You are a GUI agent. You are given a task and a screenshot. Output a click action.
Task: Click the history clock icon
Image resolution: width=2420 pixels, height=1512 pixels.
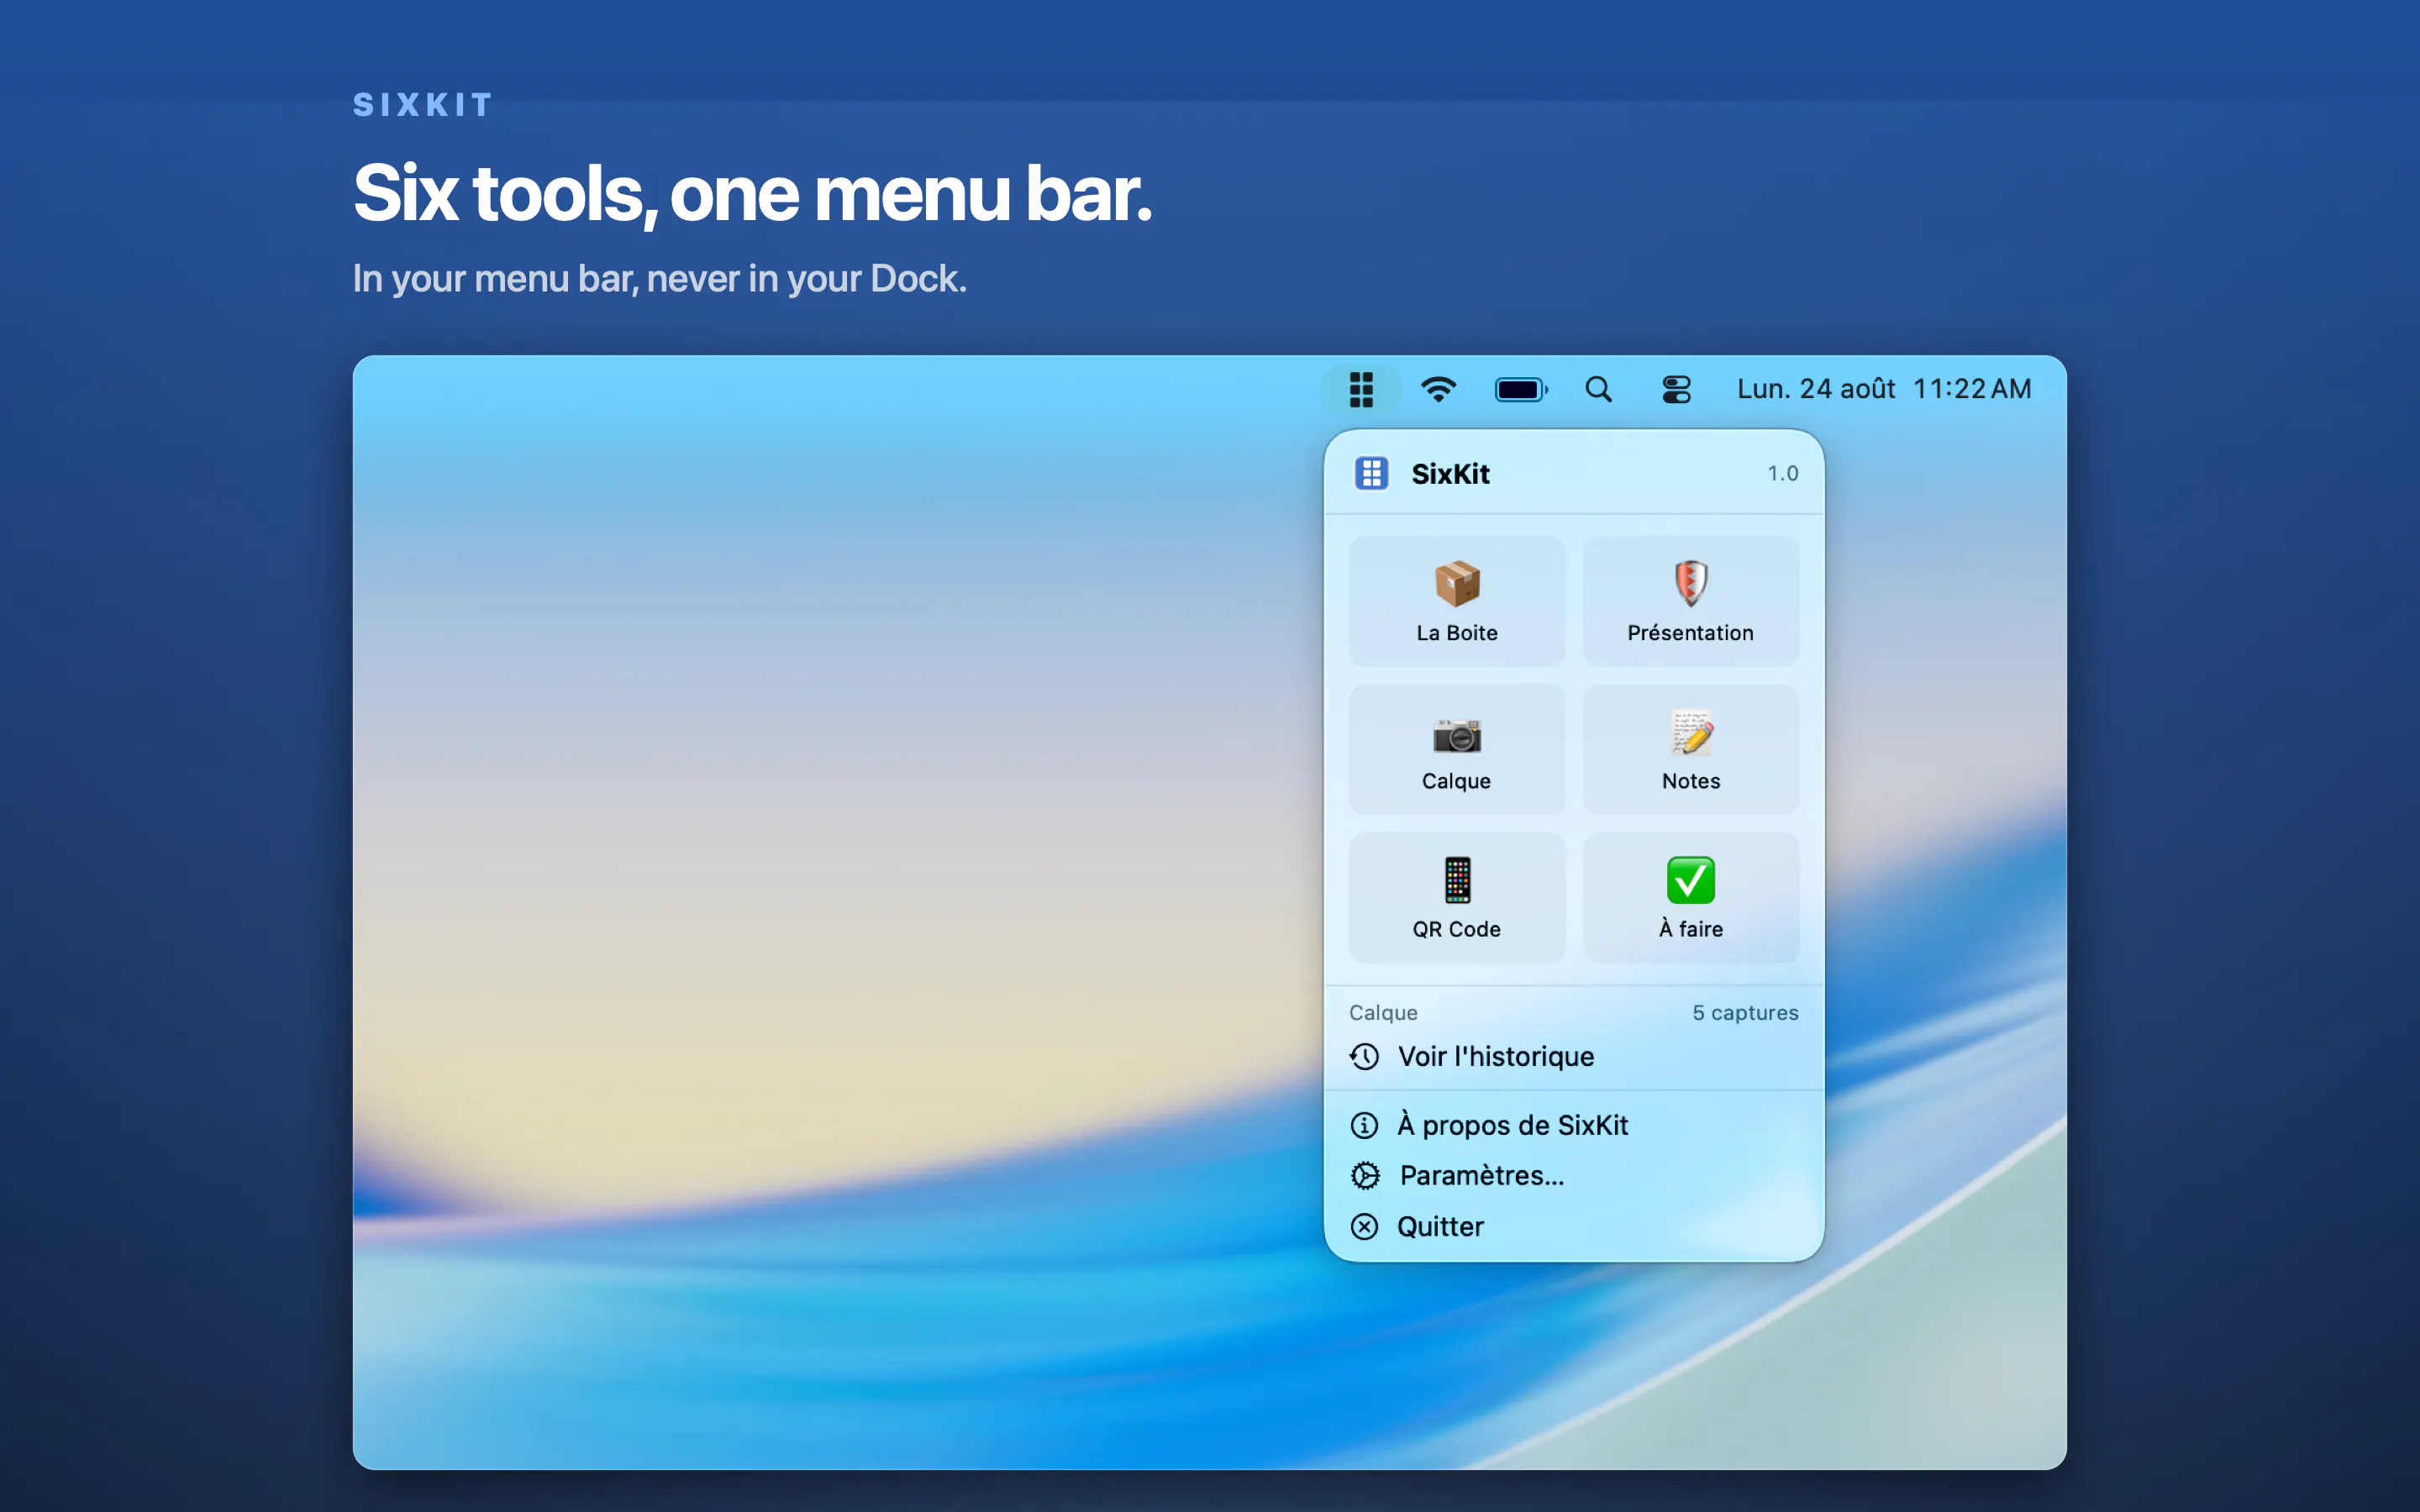click(x=1364, y=1056)
